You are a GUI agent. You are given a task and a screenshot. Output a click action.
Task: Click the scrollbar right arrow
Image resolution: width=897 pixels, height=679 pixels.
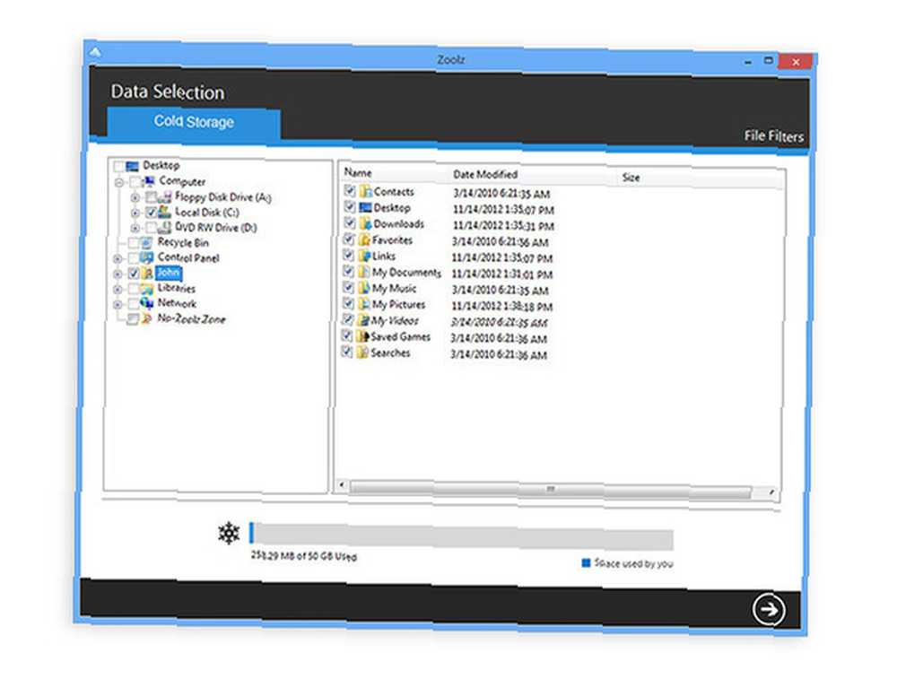(771, 492)
